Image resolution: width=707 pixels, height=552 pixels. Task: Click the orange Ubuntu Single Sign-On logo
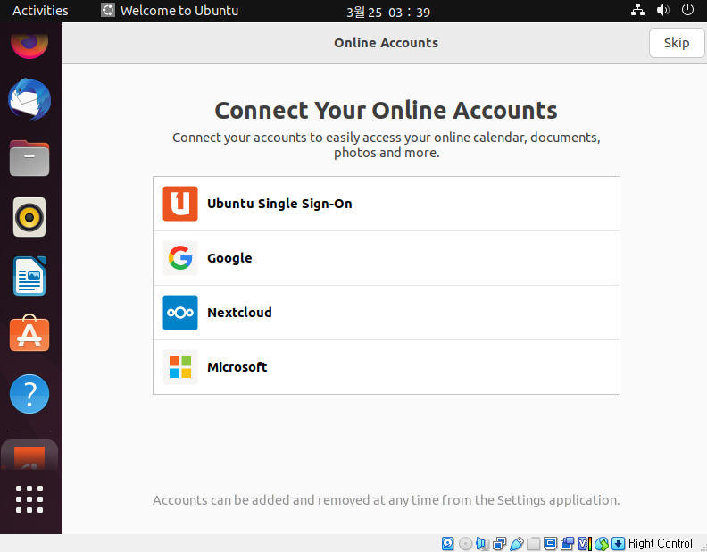coord(180,204)
